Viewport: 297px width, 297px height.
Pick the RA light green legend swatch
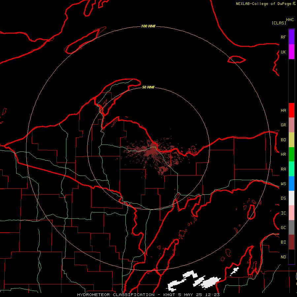point(291,169)
